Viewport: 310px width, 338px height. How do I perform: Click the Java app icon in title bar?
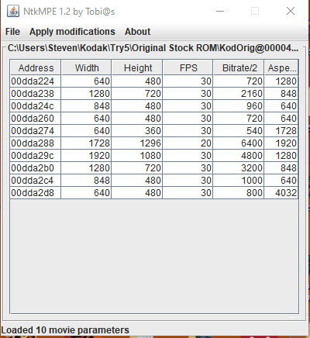pos(13,11)
